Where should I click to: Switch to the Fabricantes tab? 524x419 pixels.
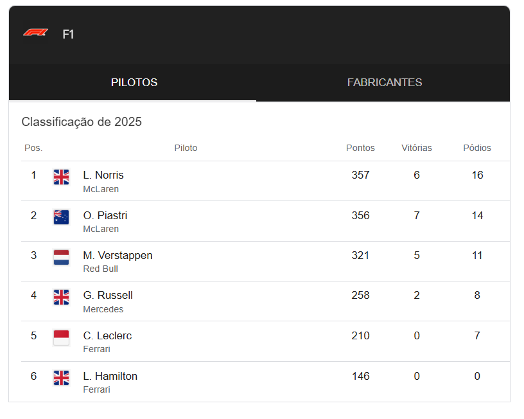pyautogui.click(x=384, y=82)
